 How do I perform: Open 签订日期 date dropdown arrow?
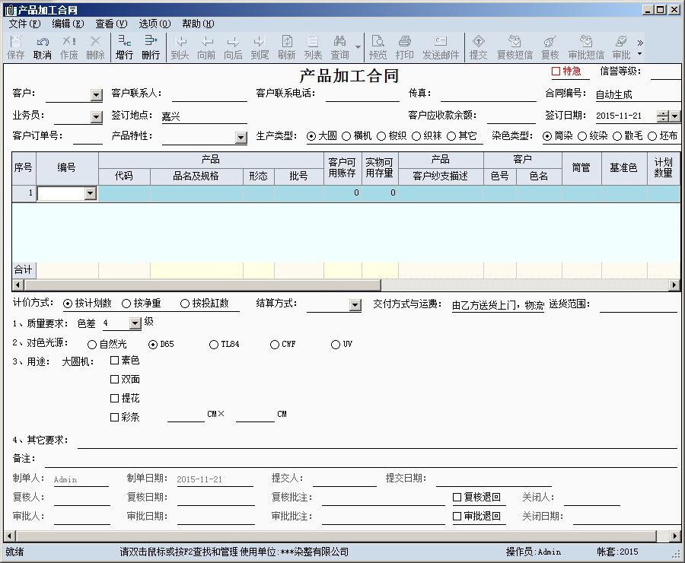click(x=675, y=116)
